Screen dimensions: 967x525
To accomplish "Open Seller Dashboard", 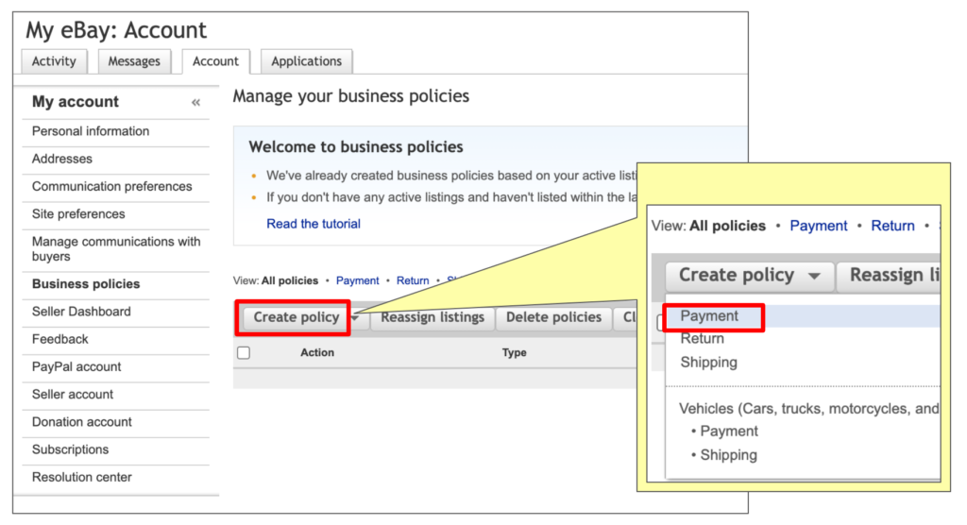I will (x=81, y=312).
